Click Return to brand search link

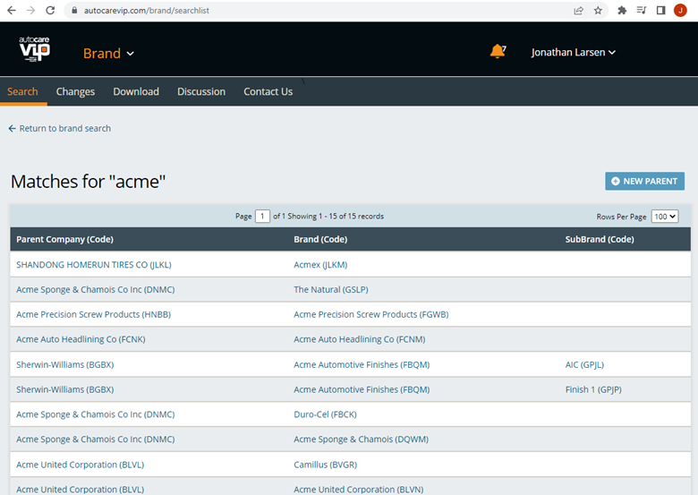(x=60, y=128)
